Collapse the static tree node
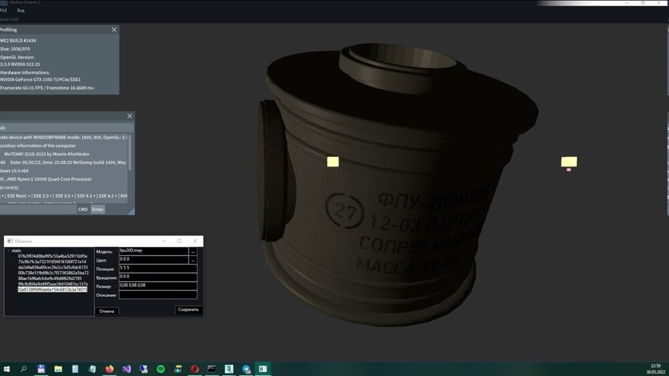 point(8,251)
